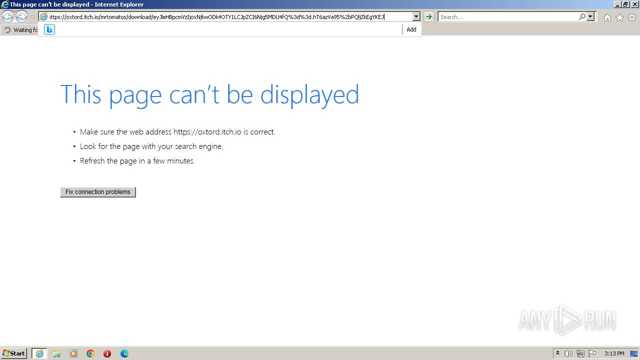640x360 pixels.
Task: Click the magnifier search icon
Action: pos(582,17)
